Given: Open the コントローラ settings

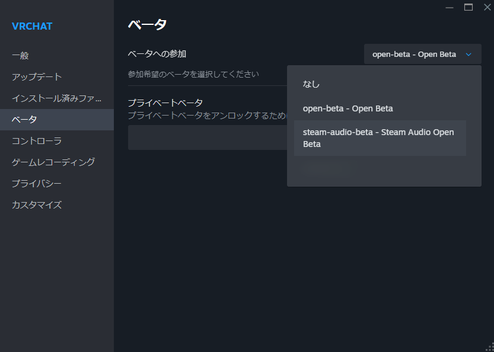Looking at the screenshot, I should click(x=37, y=141).
